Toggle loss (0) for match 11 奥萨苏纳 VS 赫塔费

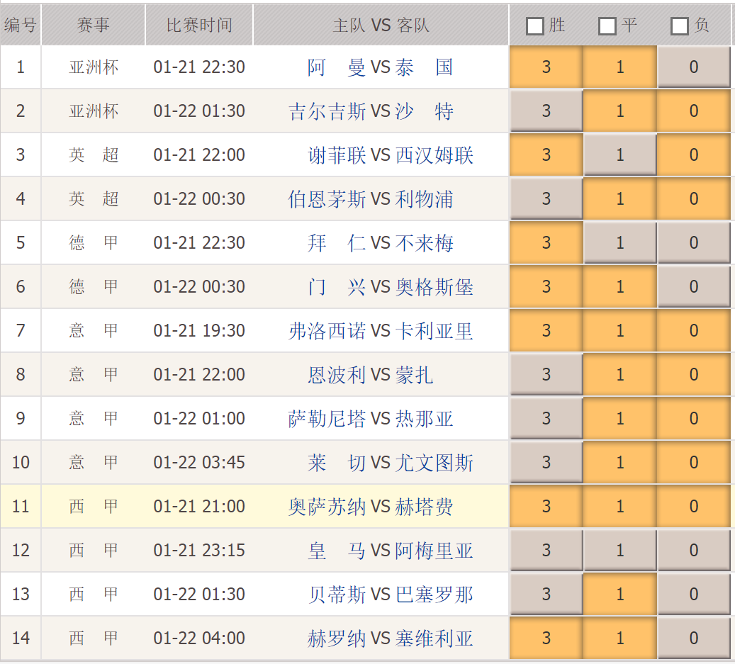click(694, 506)
